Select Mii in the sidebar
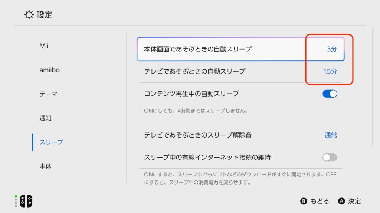The image size is (380, 213). point(44,46)
